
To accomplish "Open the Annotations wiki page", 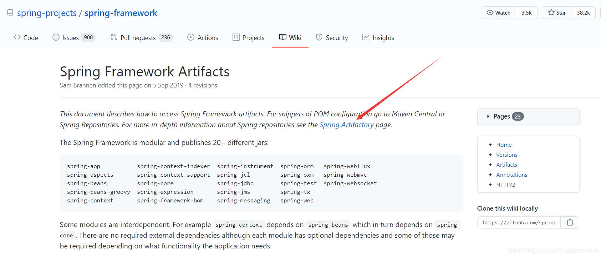I will click(x=512, y=175).
